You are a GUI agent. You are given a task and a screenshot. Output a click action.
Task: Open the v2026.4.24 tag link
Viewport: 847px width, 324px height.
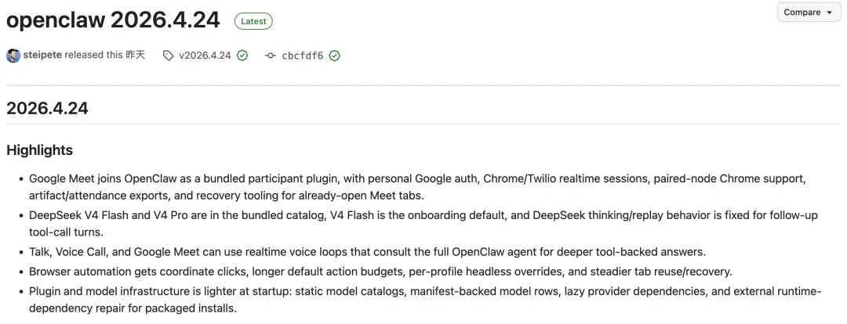pos(205,56)
